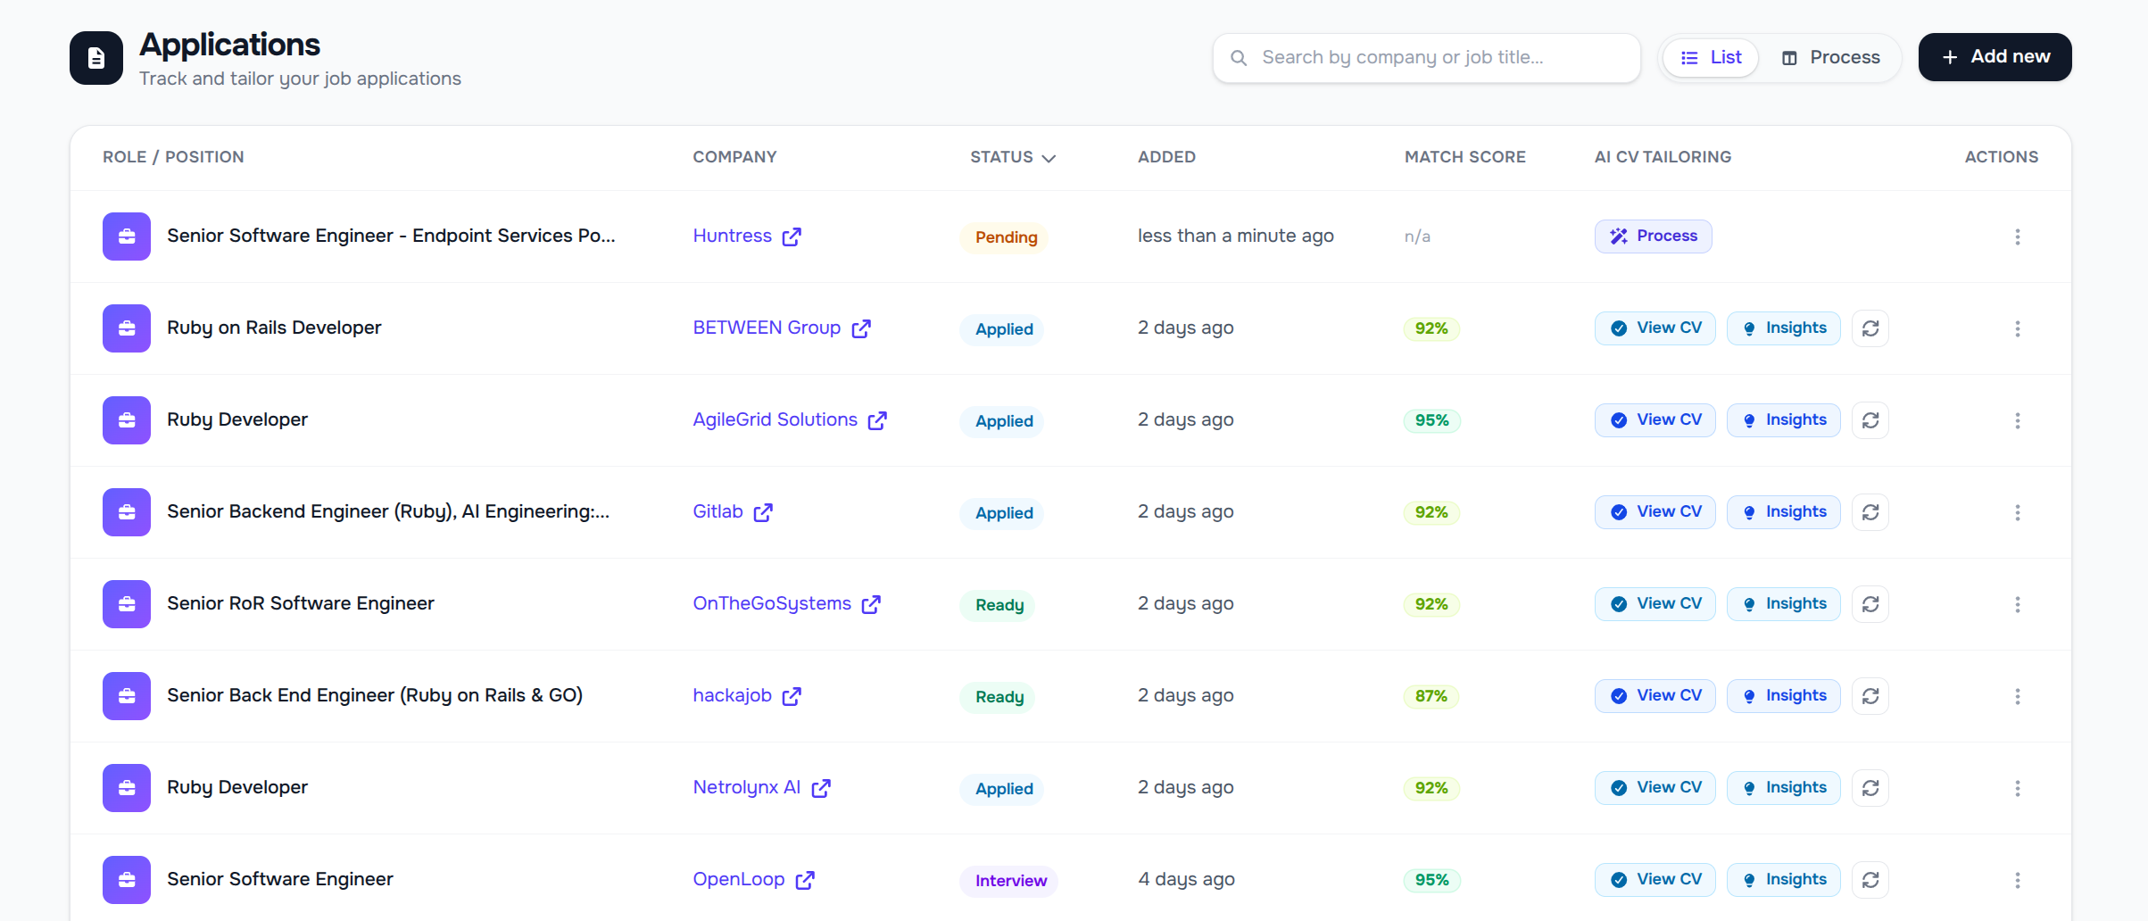
Task: Open actions menu for BETWEEN Group row
Action: point(2017,328)
